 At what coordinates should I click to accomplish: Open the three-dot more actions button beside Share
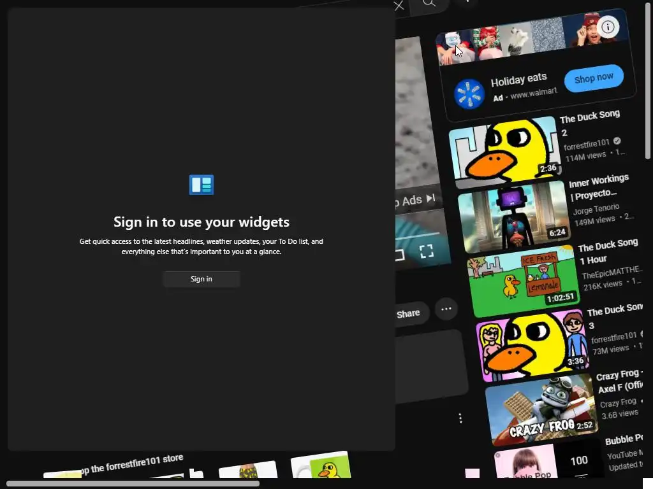pyautogui.click(x=446, y=309)
